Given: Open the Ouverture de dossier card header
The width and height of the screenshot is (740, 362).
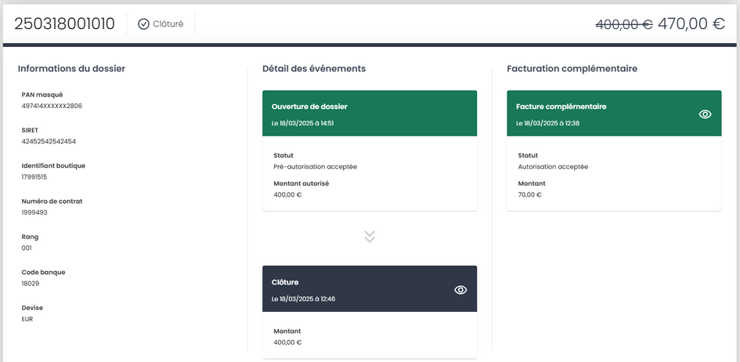Looking at the screenshot, I should pos(370,114).
